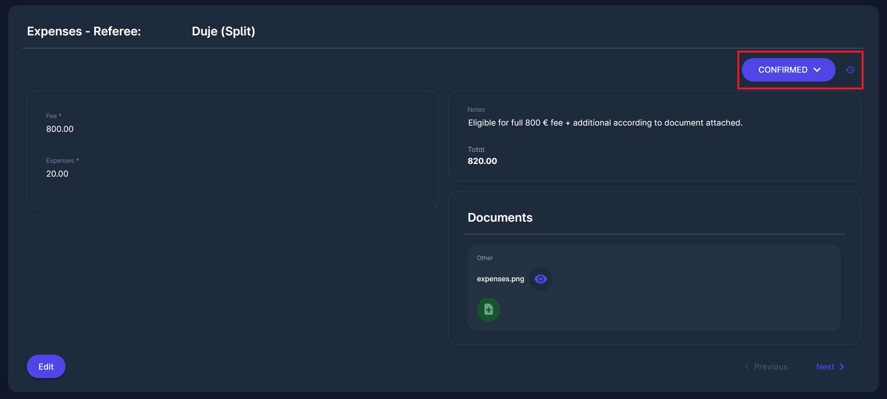Click the expenses.png file name
Screen dimensions: 887x399
[x=500, y=279]
